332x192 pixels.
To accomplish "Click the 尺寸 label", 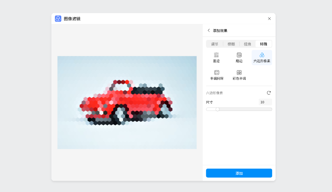I will 209,102.
